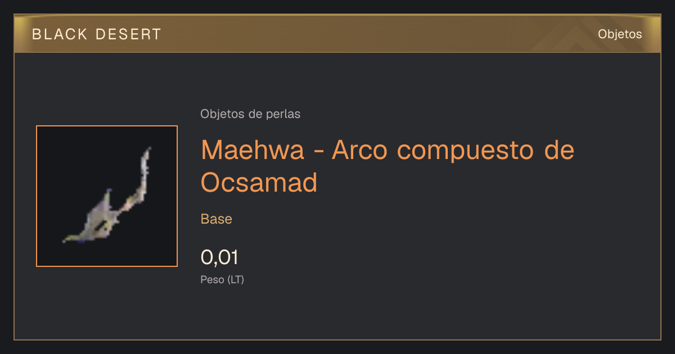Open the Objetos link in header
The height and width of the screenshot is (354, 675).
pos(620,34)
